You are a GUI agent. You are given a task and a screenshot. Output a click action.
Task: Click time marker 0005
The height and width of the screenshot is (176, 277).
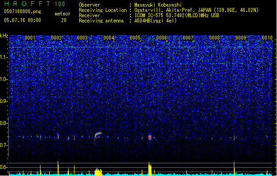tap(135, 37)
